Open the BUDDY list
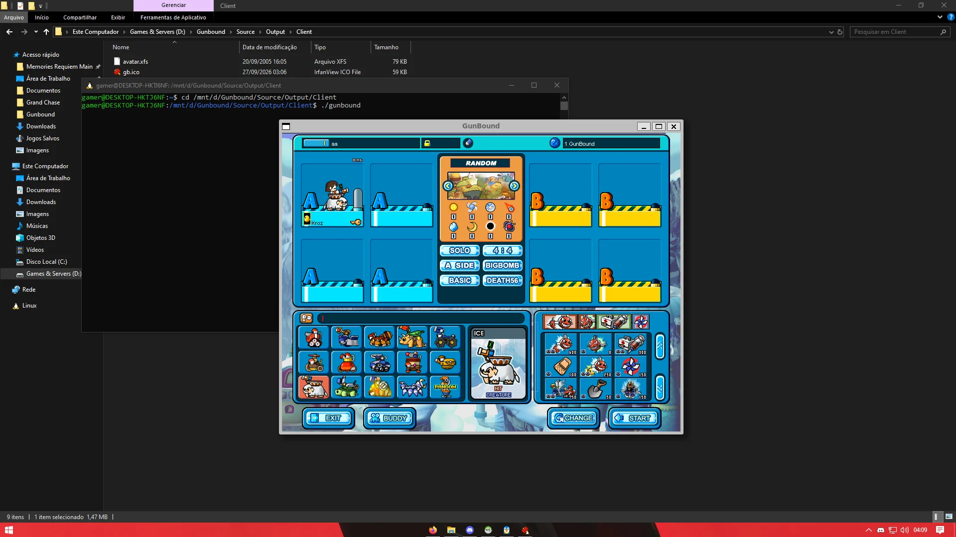956x537 pixels. 390,418
